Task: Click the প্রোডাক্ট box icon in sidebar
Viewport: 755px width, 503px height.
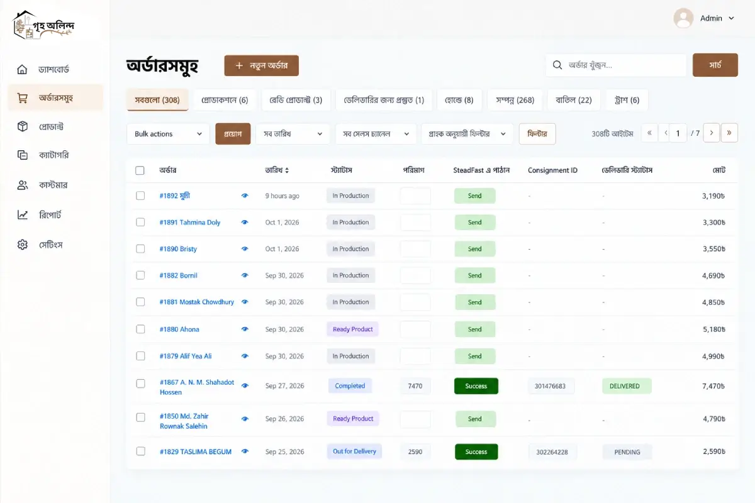Action: point(23,126)
